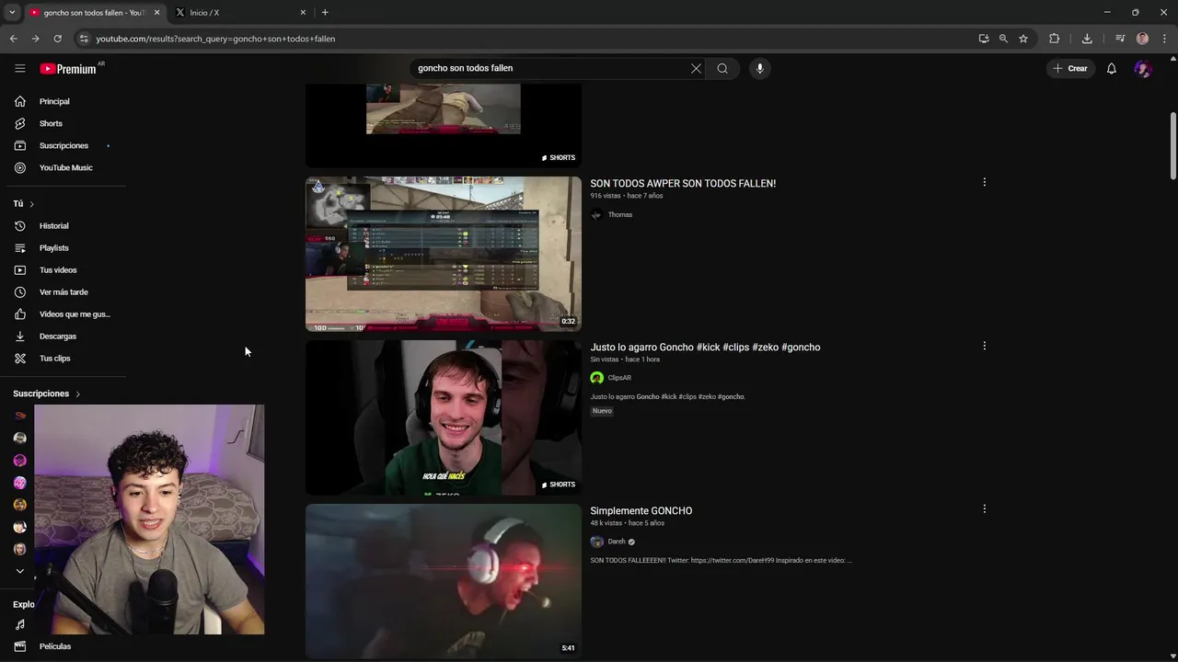Open the Justo lo agarro Goncho title

click(x=705, y=347)
